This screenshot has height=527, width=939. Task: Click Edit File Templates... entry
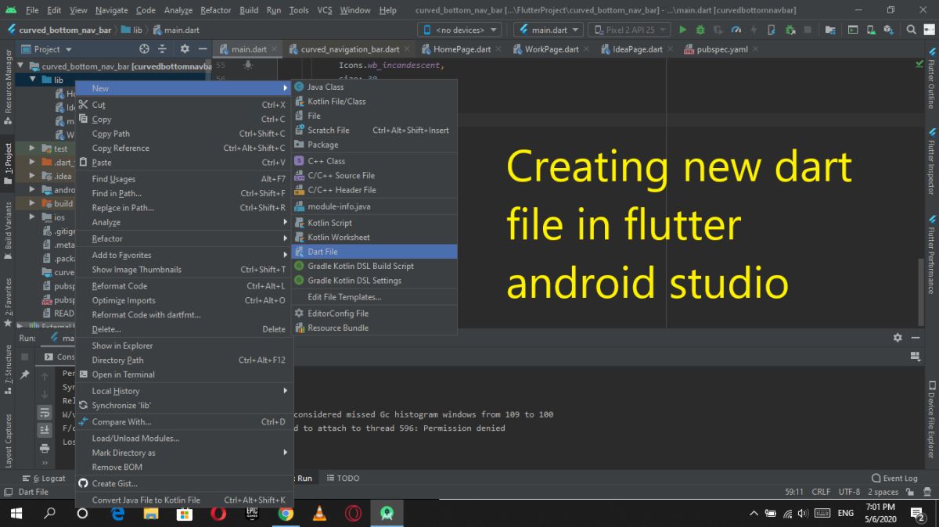374,297
